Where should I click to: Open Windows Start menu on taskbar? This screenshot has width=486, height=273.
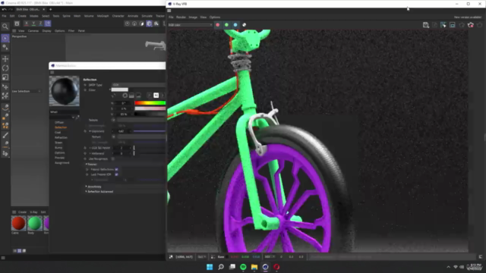[x=210, y=267]
